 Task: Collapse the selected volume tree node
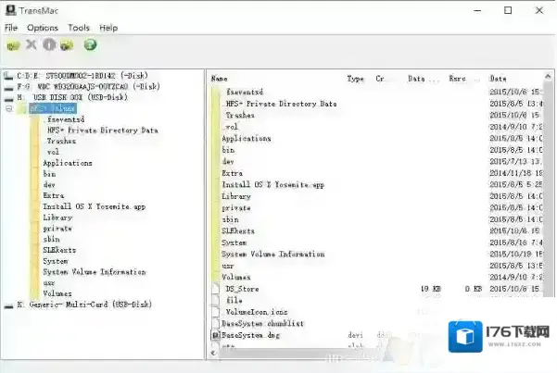(9, 108)
